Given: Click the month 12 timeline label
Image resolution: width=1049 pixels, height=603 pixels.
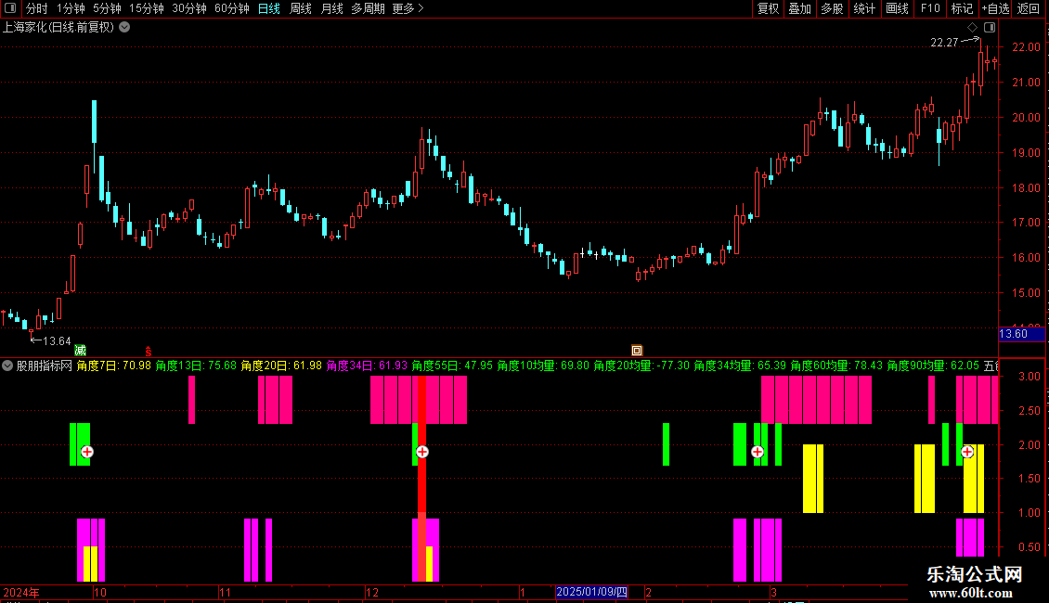Looking at the screenshot, I should [372, 592].
